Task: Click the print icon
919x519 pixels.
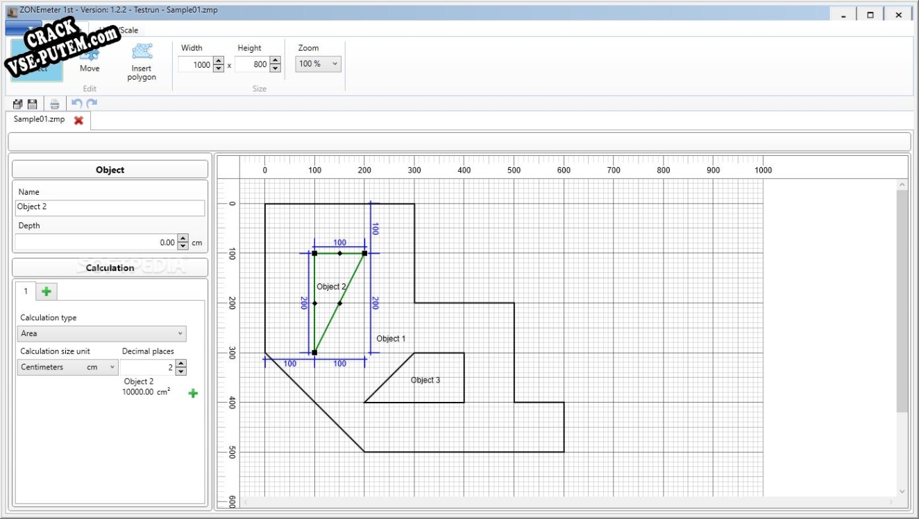Action: [x=55, y=104]
